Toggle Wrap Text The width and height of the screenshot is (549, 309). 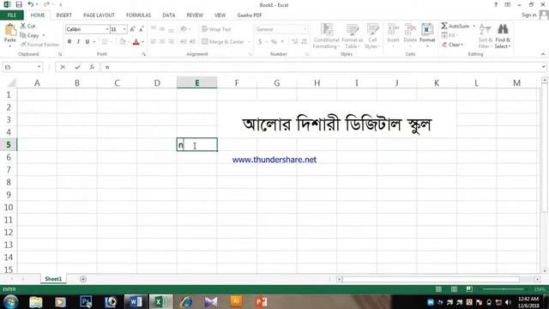pyautogui.click(x=216, y=29)
